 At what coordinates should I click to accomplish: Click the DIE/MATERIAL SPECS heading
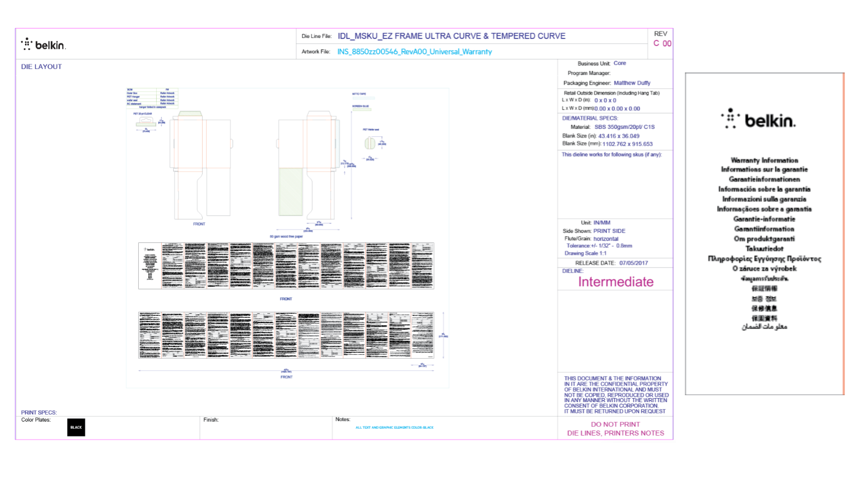point(590,118)
